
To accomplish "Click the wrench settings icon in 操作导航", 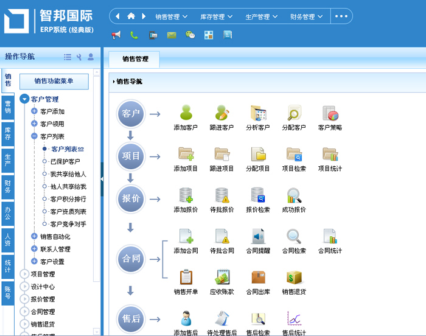I will 79,57.
